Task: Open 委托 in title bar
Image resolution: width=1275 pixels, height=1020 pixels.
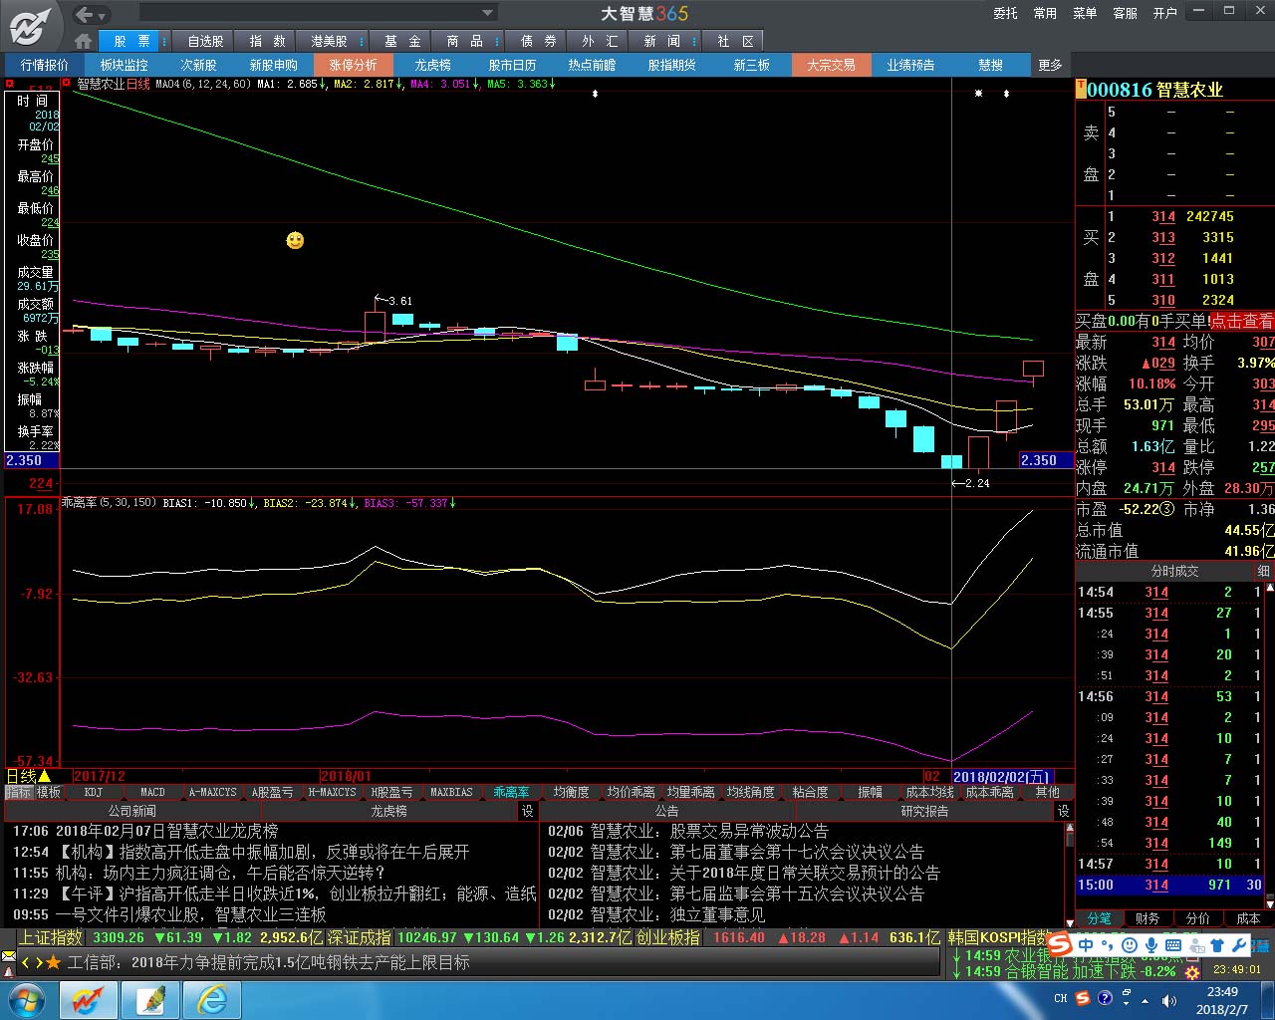Action: pos(1006,13)
